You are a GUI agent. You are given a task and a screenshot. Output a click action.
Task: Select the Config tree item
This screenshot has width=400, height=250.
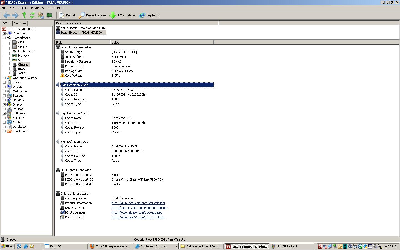[17, 122]
